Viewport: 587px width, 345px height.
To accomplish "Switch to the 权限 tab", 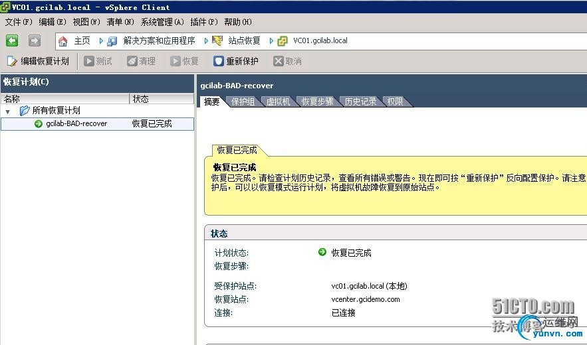I will 396,102.
